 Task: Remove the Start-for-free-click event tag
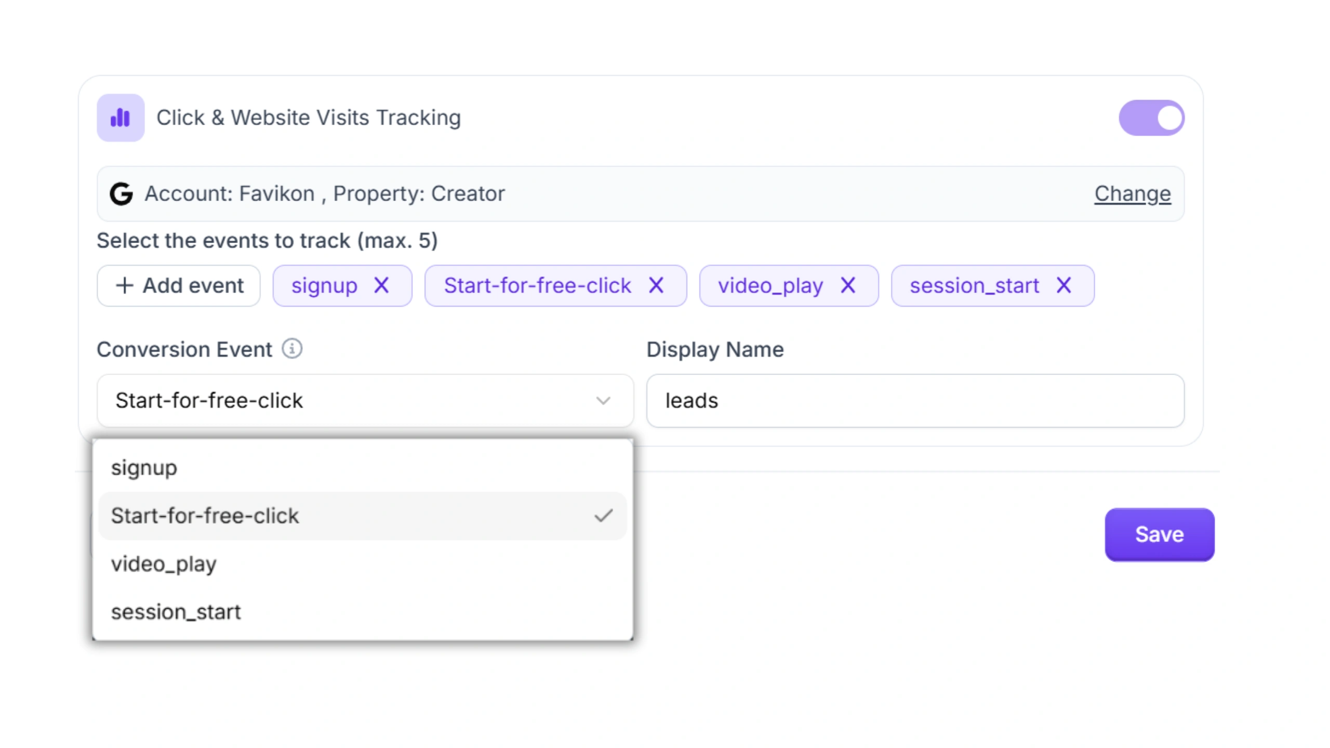click(x=656, y=285)
